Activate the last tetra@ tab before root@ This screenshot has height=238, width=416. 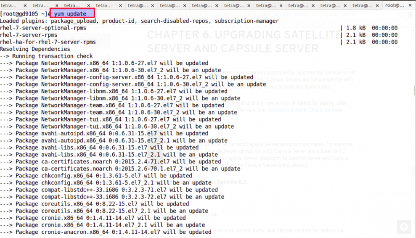pos(362,5)
